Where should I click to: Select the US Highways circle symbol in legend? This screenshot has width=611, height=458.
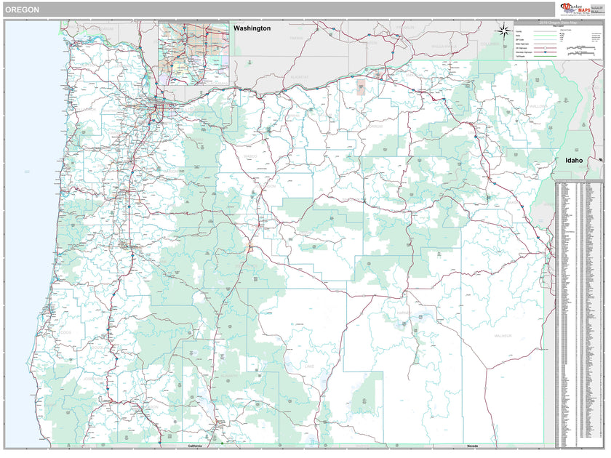pyautogui.click(x=545, y=48)
